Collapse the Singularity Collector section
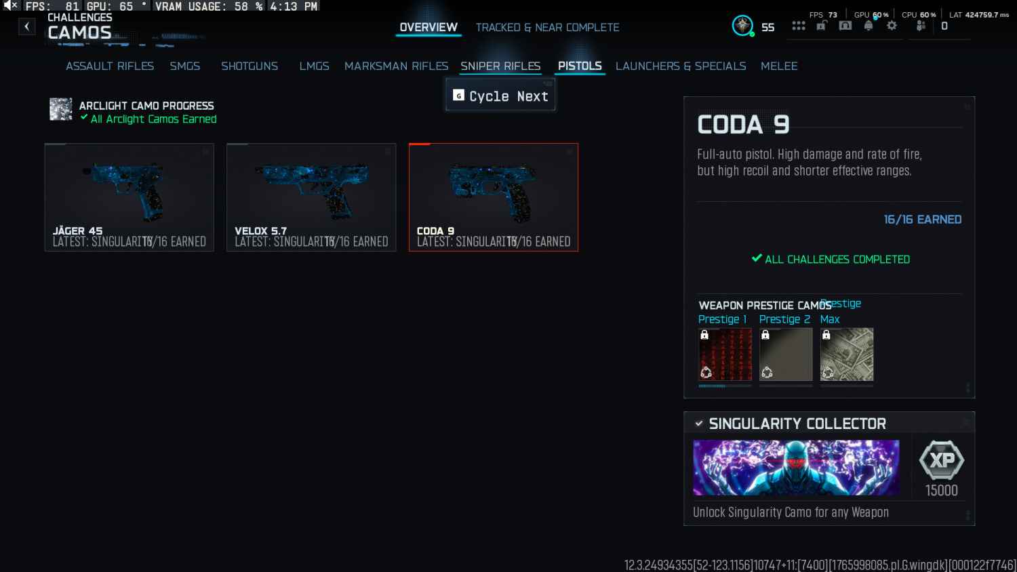The image size is (1017, 572). pos(699,424)
